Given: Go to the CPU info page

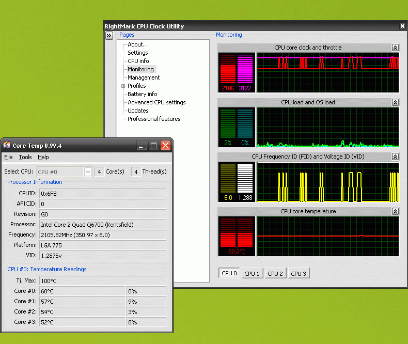Looking at the screenshot, I should click(x=138, y=61).
